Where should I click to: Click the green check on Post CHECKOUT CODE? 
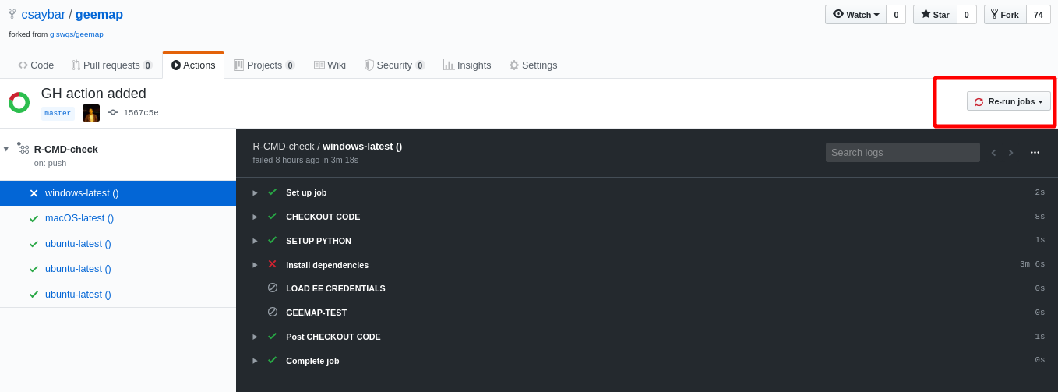[272, 336]
